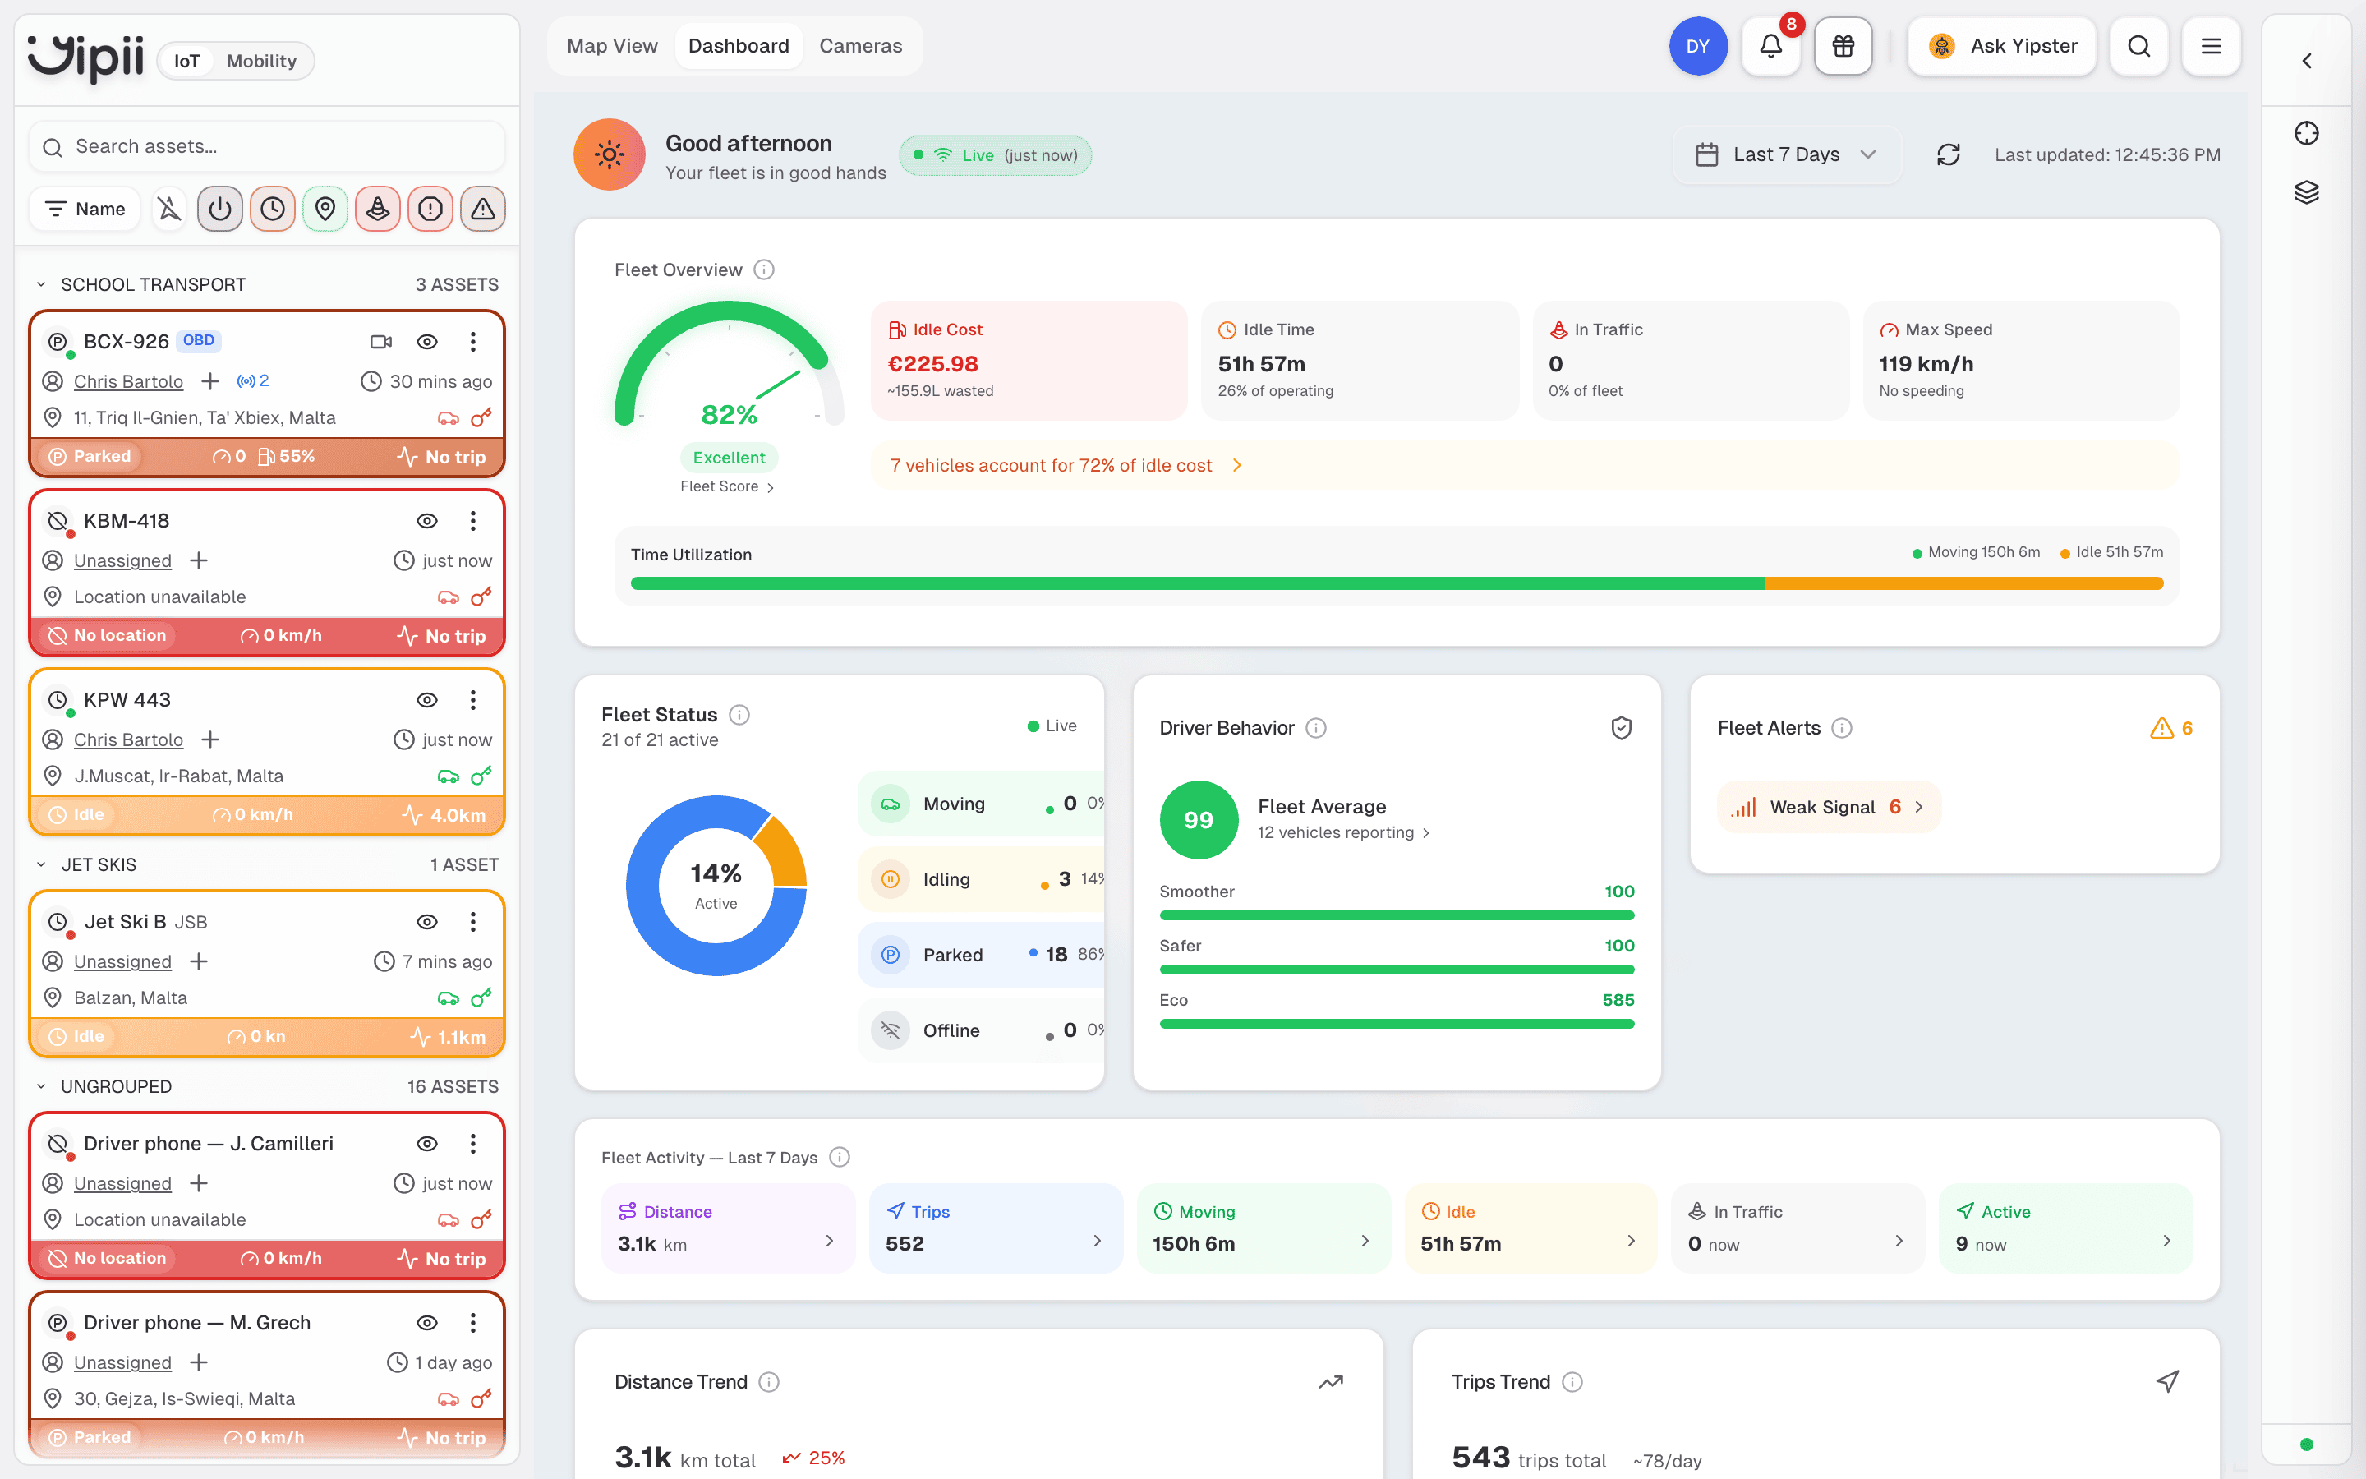The image size is (2366, 1479).
Task: Toggle the circled exclamation alert filter
Action: 430,209
